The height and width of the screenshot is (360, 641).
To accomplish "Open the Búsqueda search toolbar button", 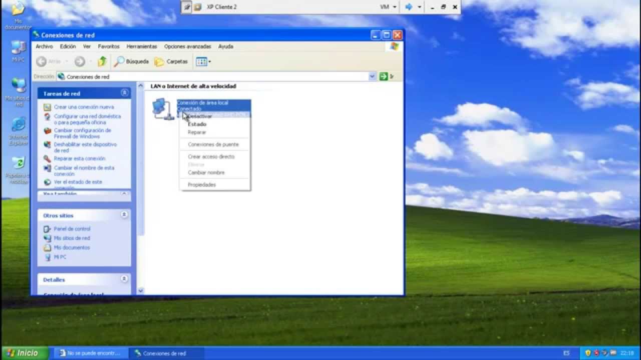I will 132,61.
